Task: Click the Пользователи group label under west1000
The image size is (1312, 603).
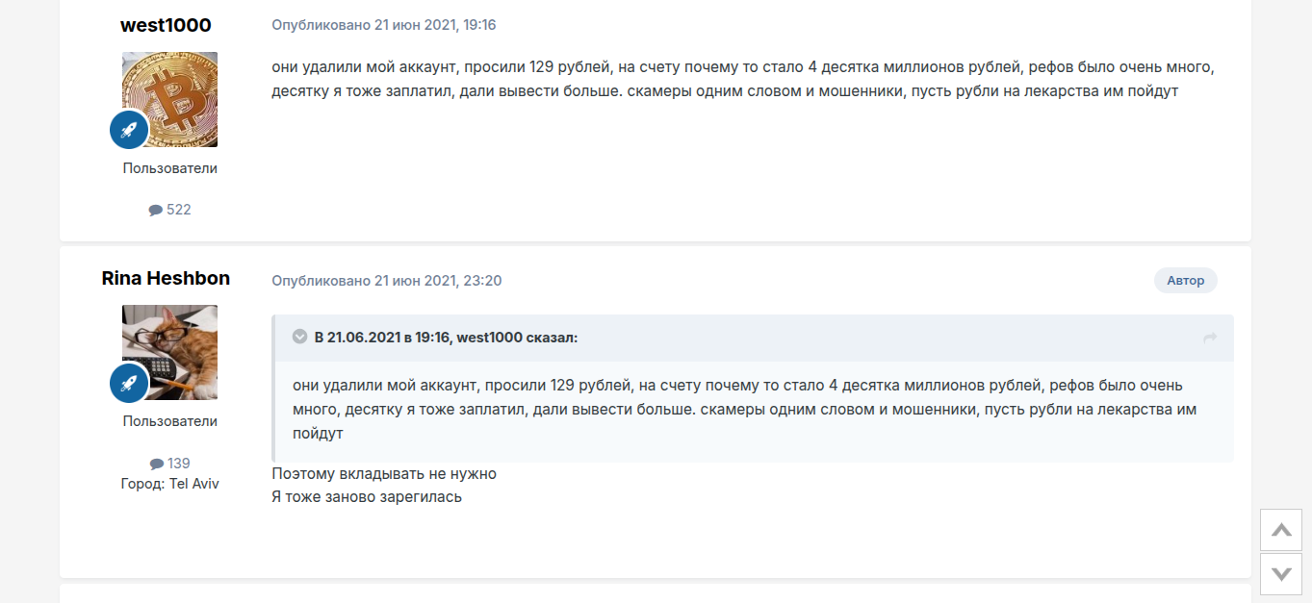Action: coord(170,168)
